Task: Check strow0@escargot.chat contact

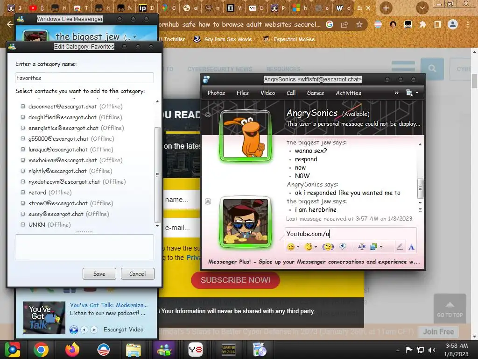Action: (23, 203)
